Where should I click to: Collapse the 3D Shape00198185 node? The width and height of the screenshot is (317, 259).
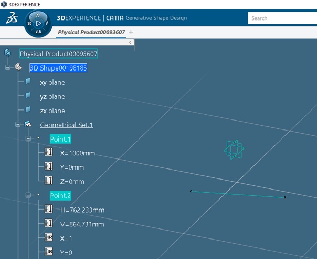(x=8, y=67)
